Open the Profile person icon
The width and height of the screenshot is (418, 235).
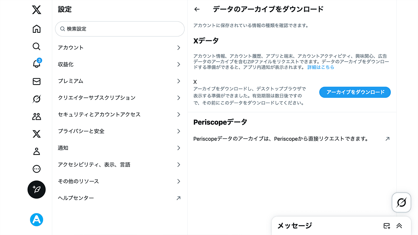[36, 151]
